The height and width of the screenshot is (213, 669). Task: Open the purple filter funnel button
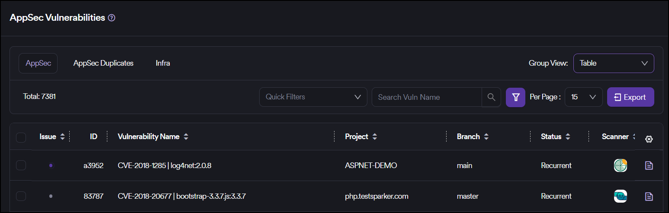[x=515, y=97]
